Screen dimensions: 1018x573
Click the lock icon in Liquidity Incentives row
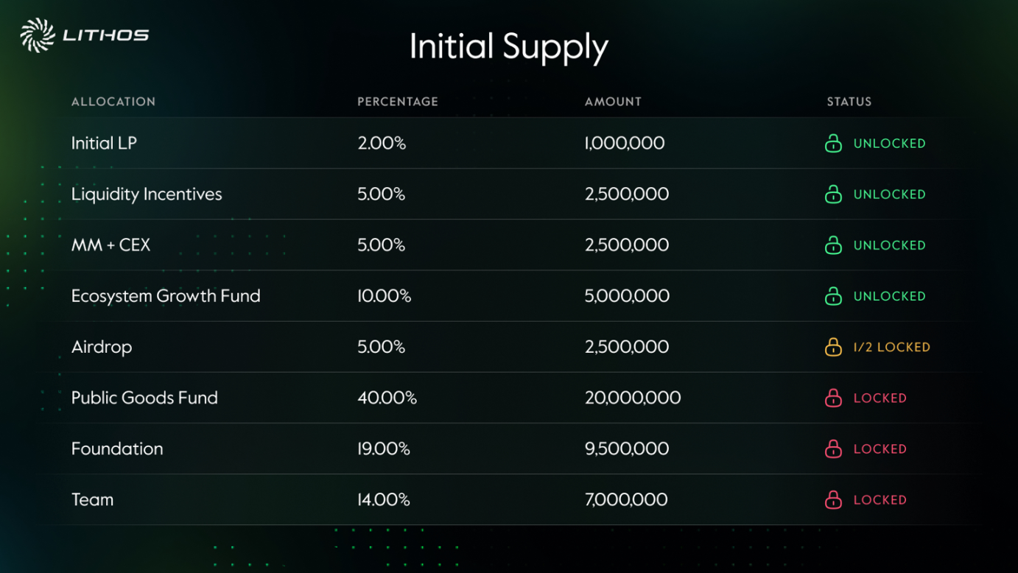833,194
